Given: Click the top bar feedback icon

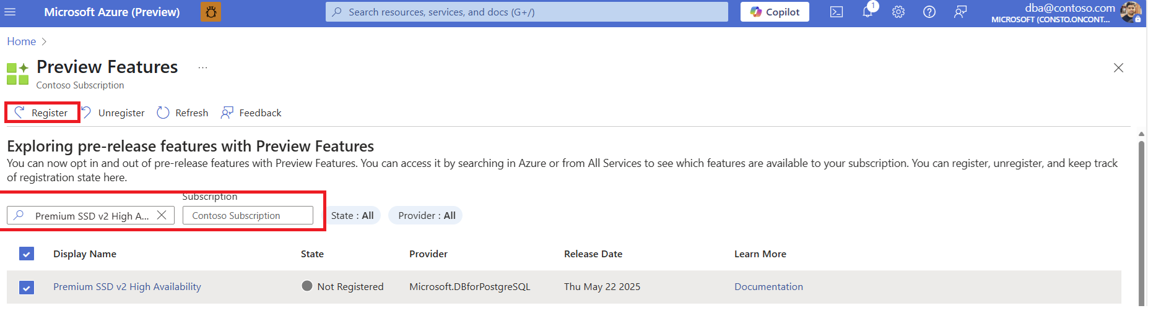Looking at the screenshot, I should click(x=960, y=12).
